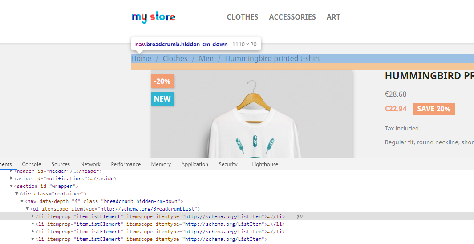Open the Lighthouse tab
474x244 pixels.
pos(265,164)
